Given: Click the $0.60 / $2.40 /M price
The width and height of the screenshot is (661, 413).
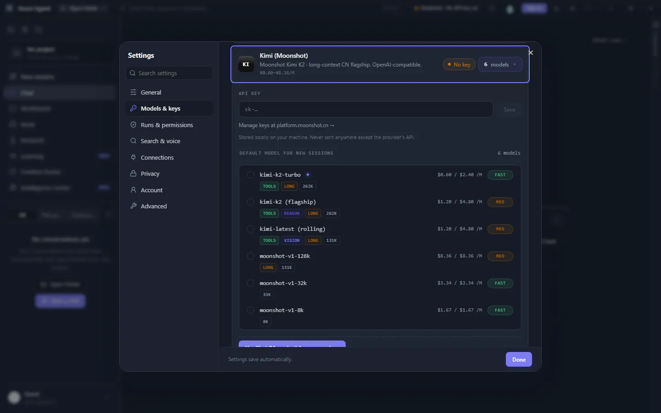Looking at the screenshot, I should [x=459, y=175].
